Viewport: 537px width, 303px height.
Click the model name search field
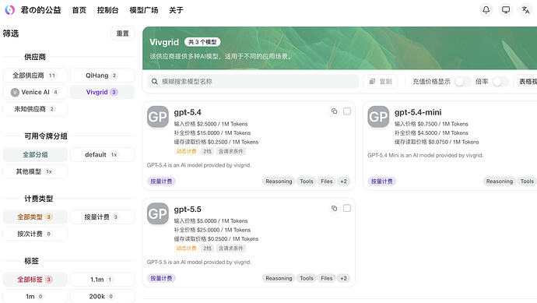tap(253, 82)
